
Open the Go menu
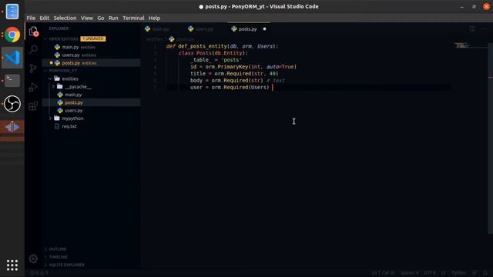pos(101,18)
